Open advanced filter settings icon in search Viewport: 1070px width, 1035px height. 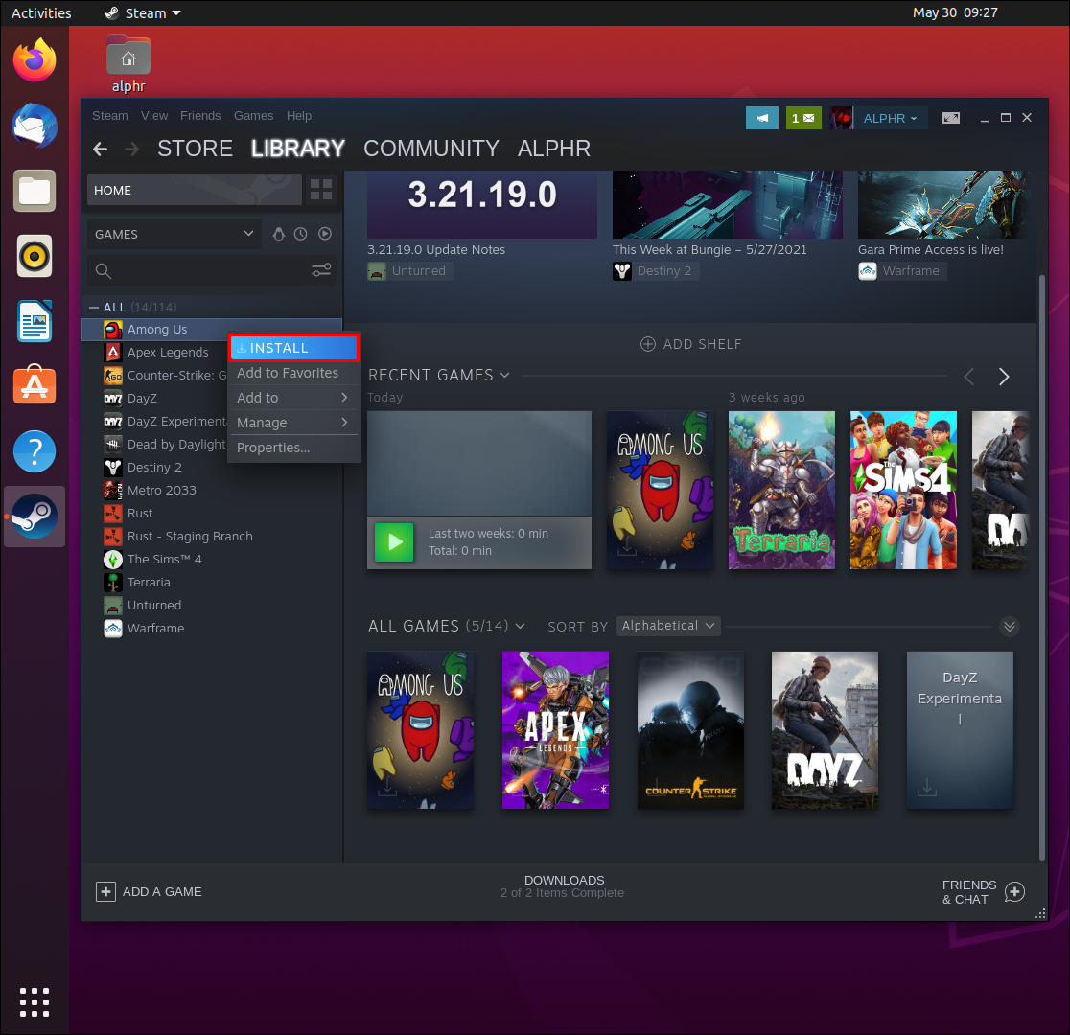click(321, 270)
